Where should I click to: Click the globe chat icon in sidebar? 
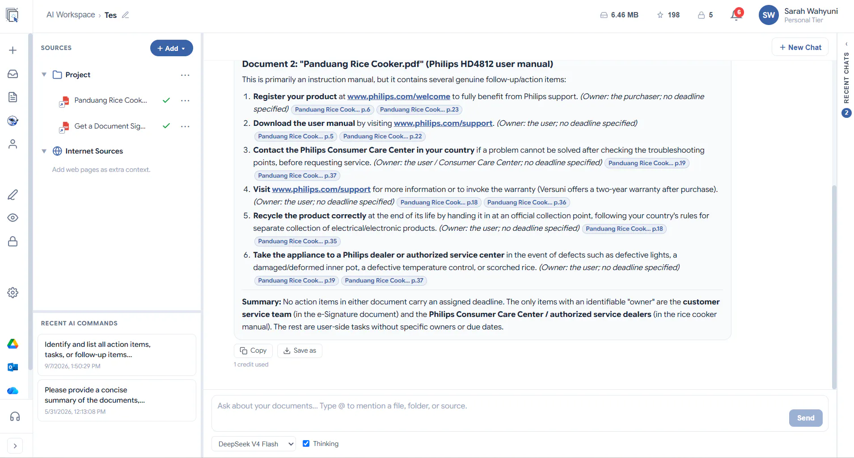[13, 121]
